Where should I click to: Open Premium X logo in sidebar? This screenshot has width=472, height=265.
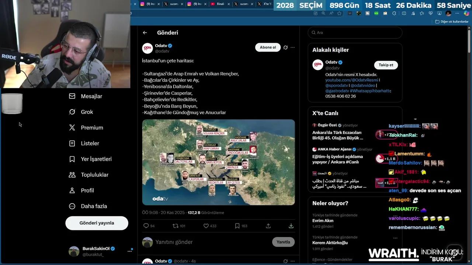[x=72, y=128]
